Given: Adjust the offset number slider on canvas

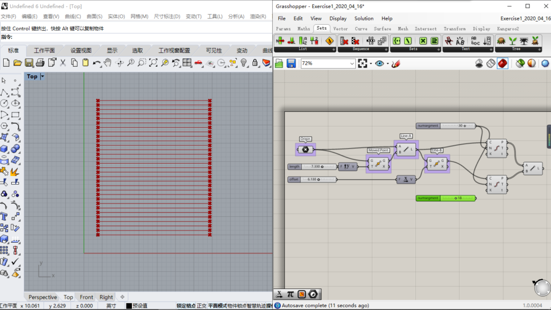Looking at the screenshot, I should tap(312, 179).
